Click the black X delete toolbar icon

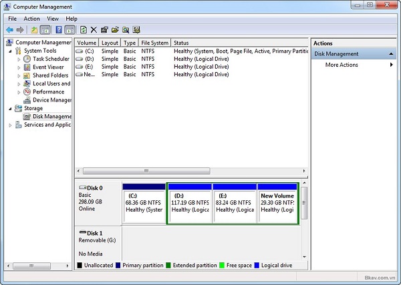(x=94, y=30)
